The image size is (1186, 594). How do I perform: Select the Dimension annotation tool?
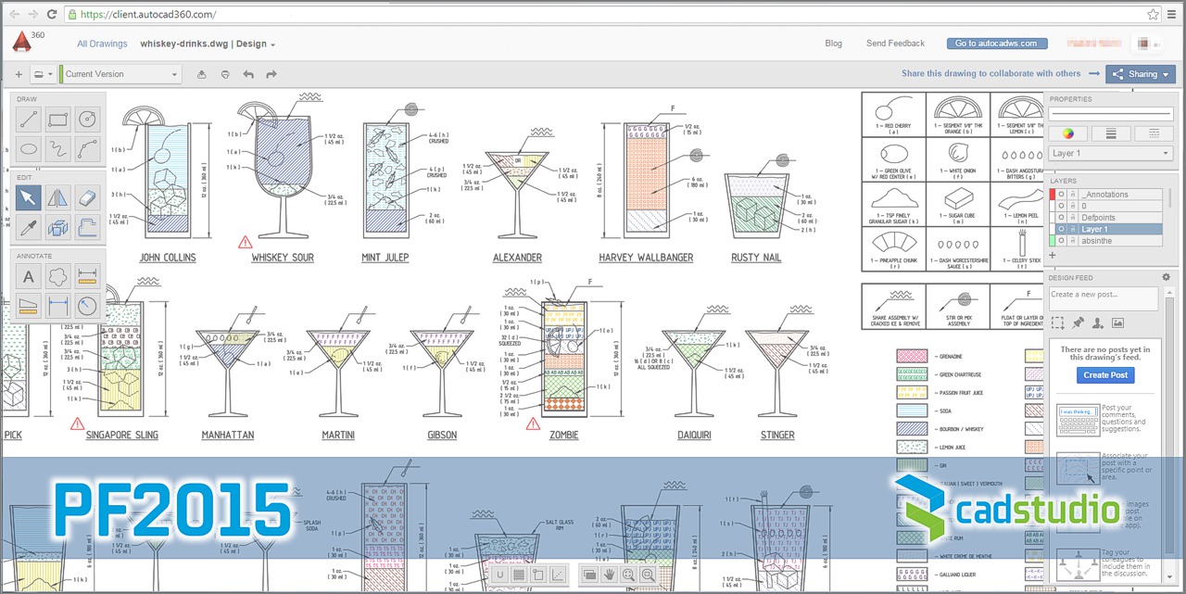tap(57, 305)
